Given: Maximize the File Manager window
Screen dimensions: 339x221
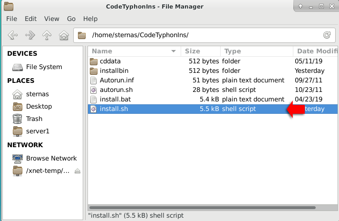Looking at the screenshot, I should point(321,6).
